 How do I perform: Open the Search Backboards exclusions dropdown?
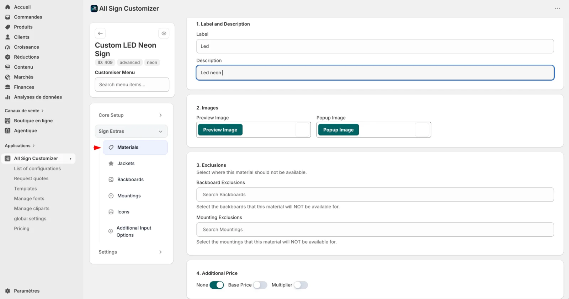(x=375, y=194)
